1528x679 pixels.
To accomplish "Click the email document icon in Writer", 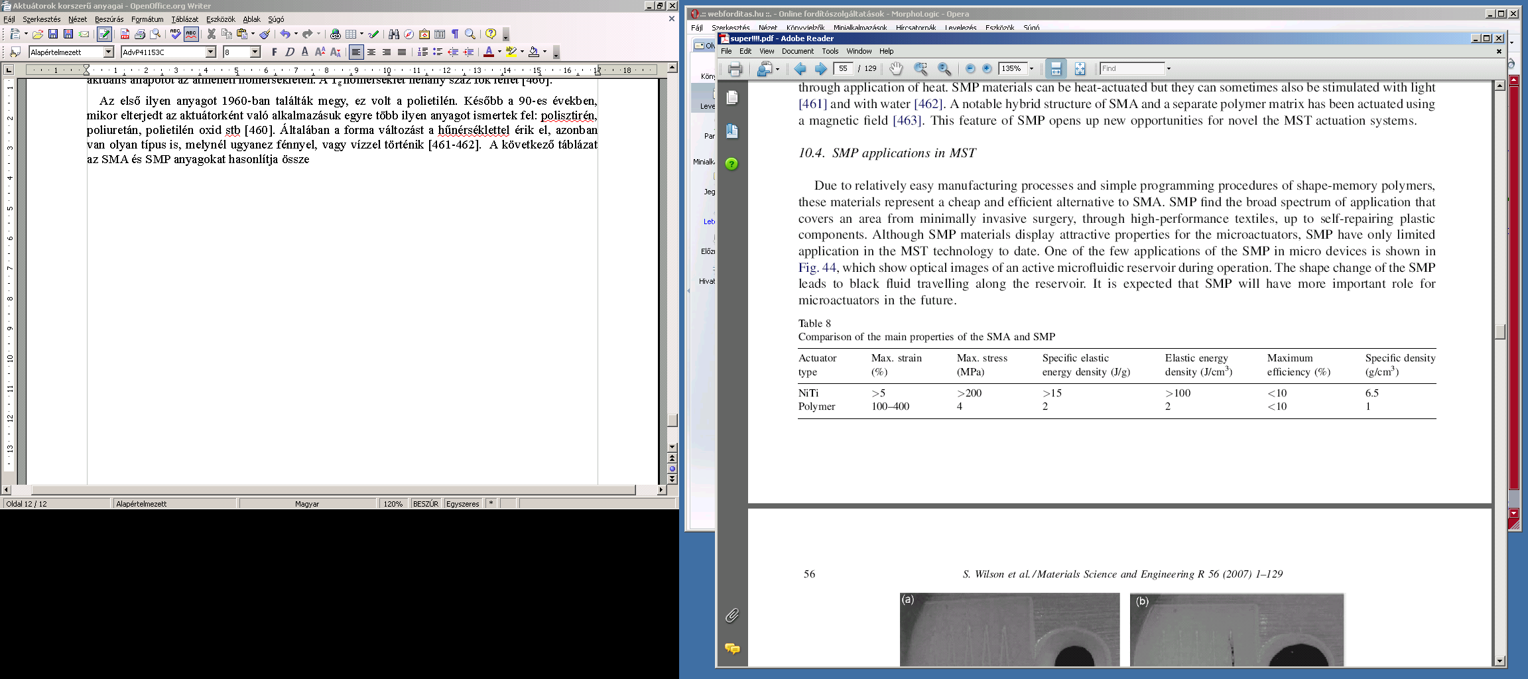I will 84,34.
